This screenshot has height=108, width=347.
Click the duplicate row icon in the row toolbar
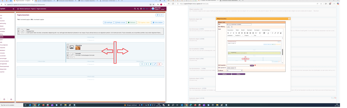pyautogui.click(x=150, y=64)
